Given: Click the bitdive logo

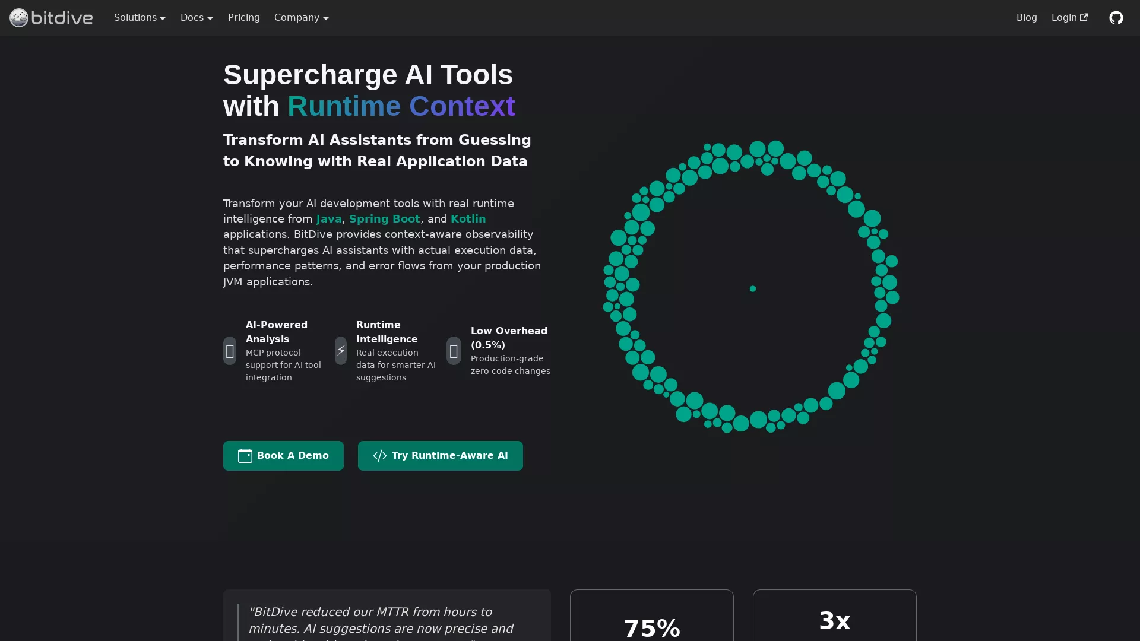Looking at the screenshot, I should click(50, 17).
